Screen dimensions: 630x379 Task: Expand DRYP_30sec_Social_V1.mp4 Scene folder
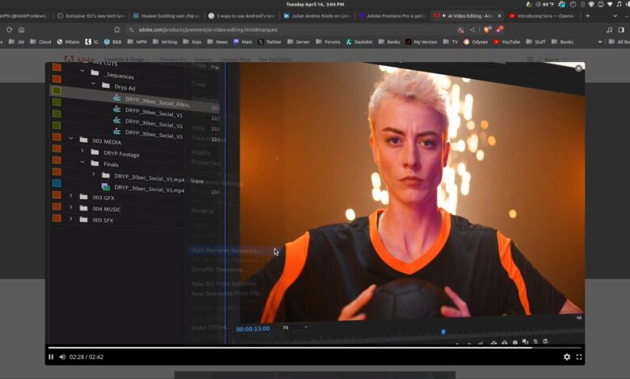(94, 174)
